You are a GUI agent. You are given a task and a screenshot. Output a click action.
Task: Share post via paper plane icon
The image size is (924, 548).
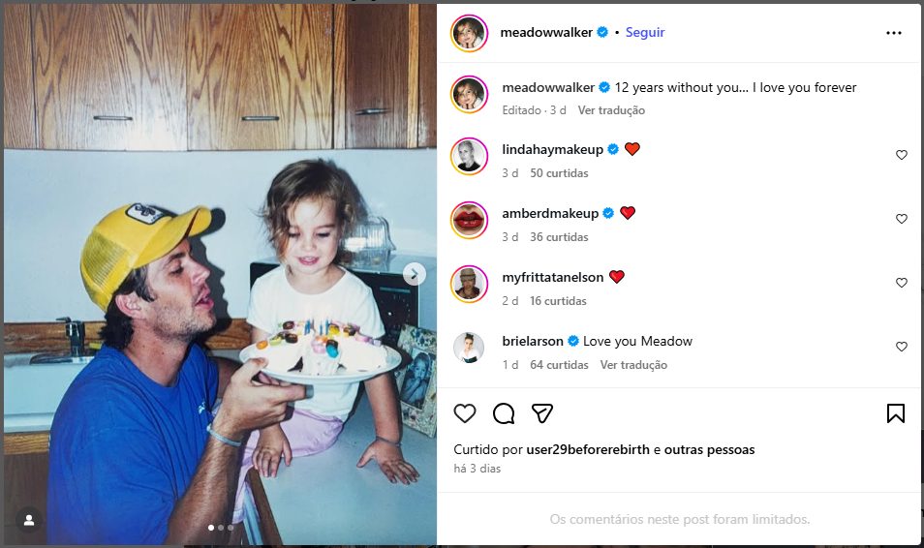click(542, 413)
